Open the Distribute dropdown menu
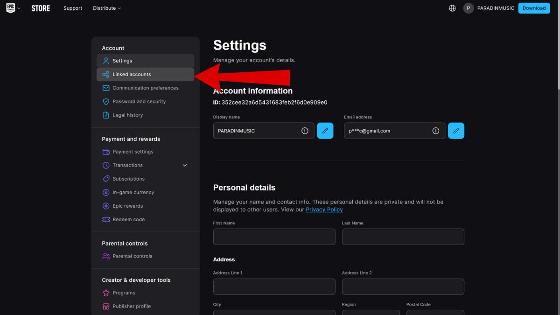Screen dimensions: 560x315 [107, 8]
